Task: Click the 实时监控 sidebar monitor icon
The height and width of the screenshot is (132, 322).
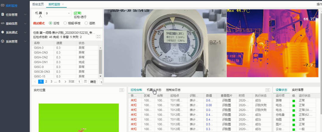Action: coord(3,5)
